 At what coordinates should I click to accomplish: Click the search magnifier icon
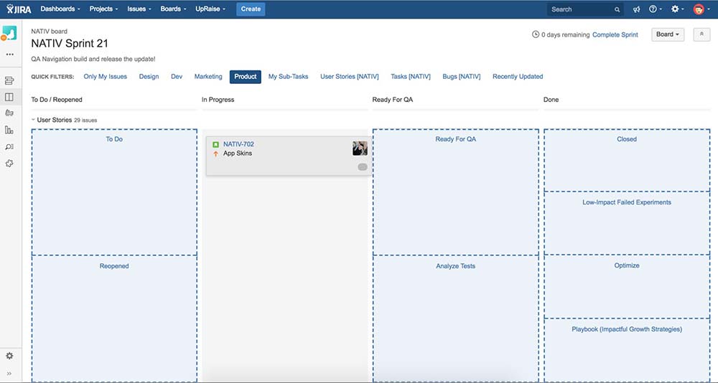(x=617, y=9)
